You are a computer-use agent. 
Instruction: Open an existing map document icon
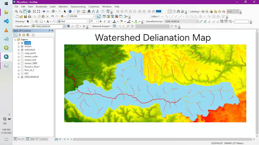[21, 16]
